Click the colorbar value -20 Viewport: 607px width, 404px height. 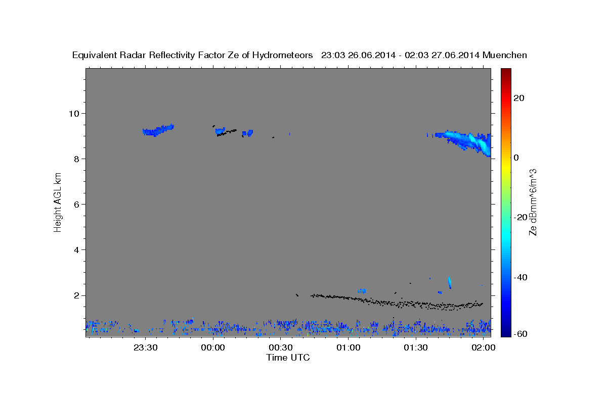tap(520, 217)
